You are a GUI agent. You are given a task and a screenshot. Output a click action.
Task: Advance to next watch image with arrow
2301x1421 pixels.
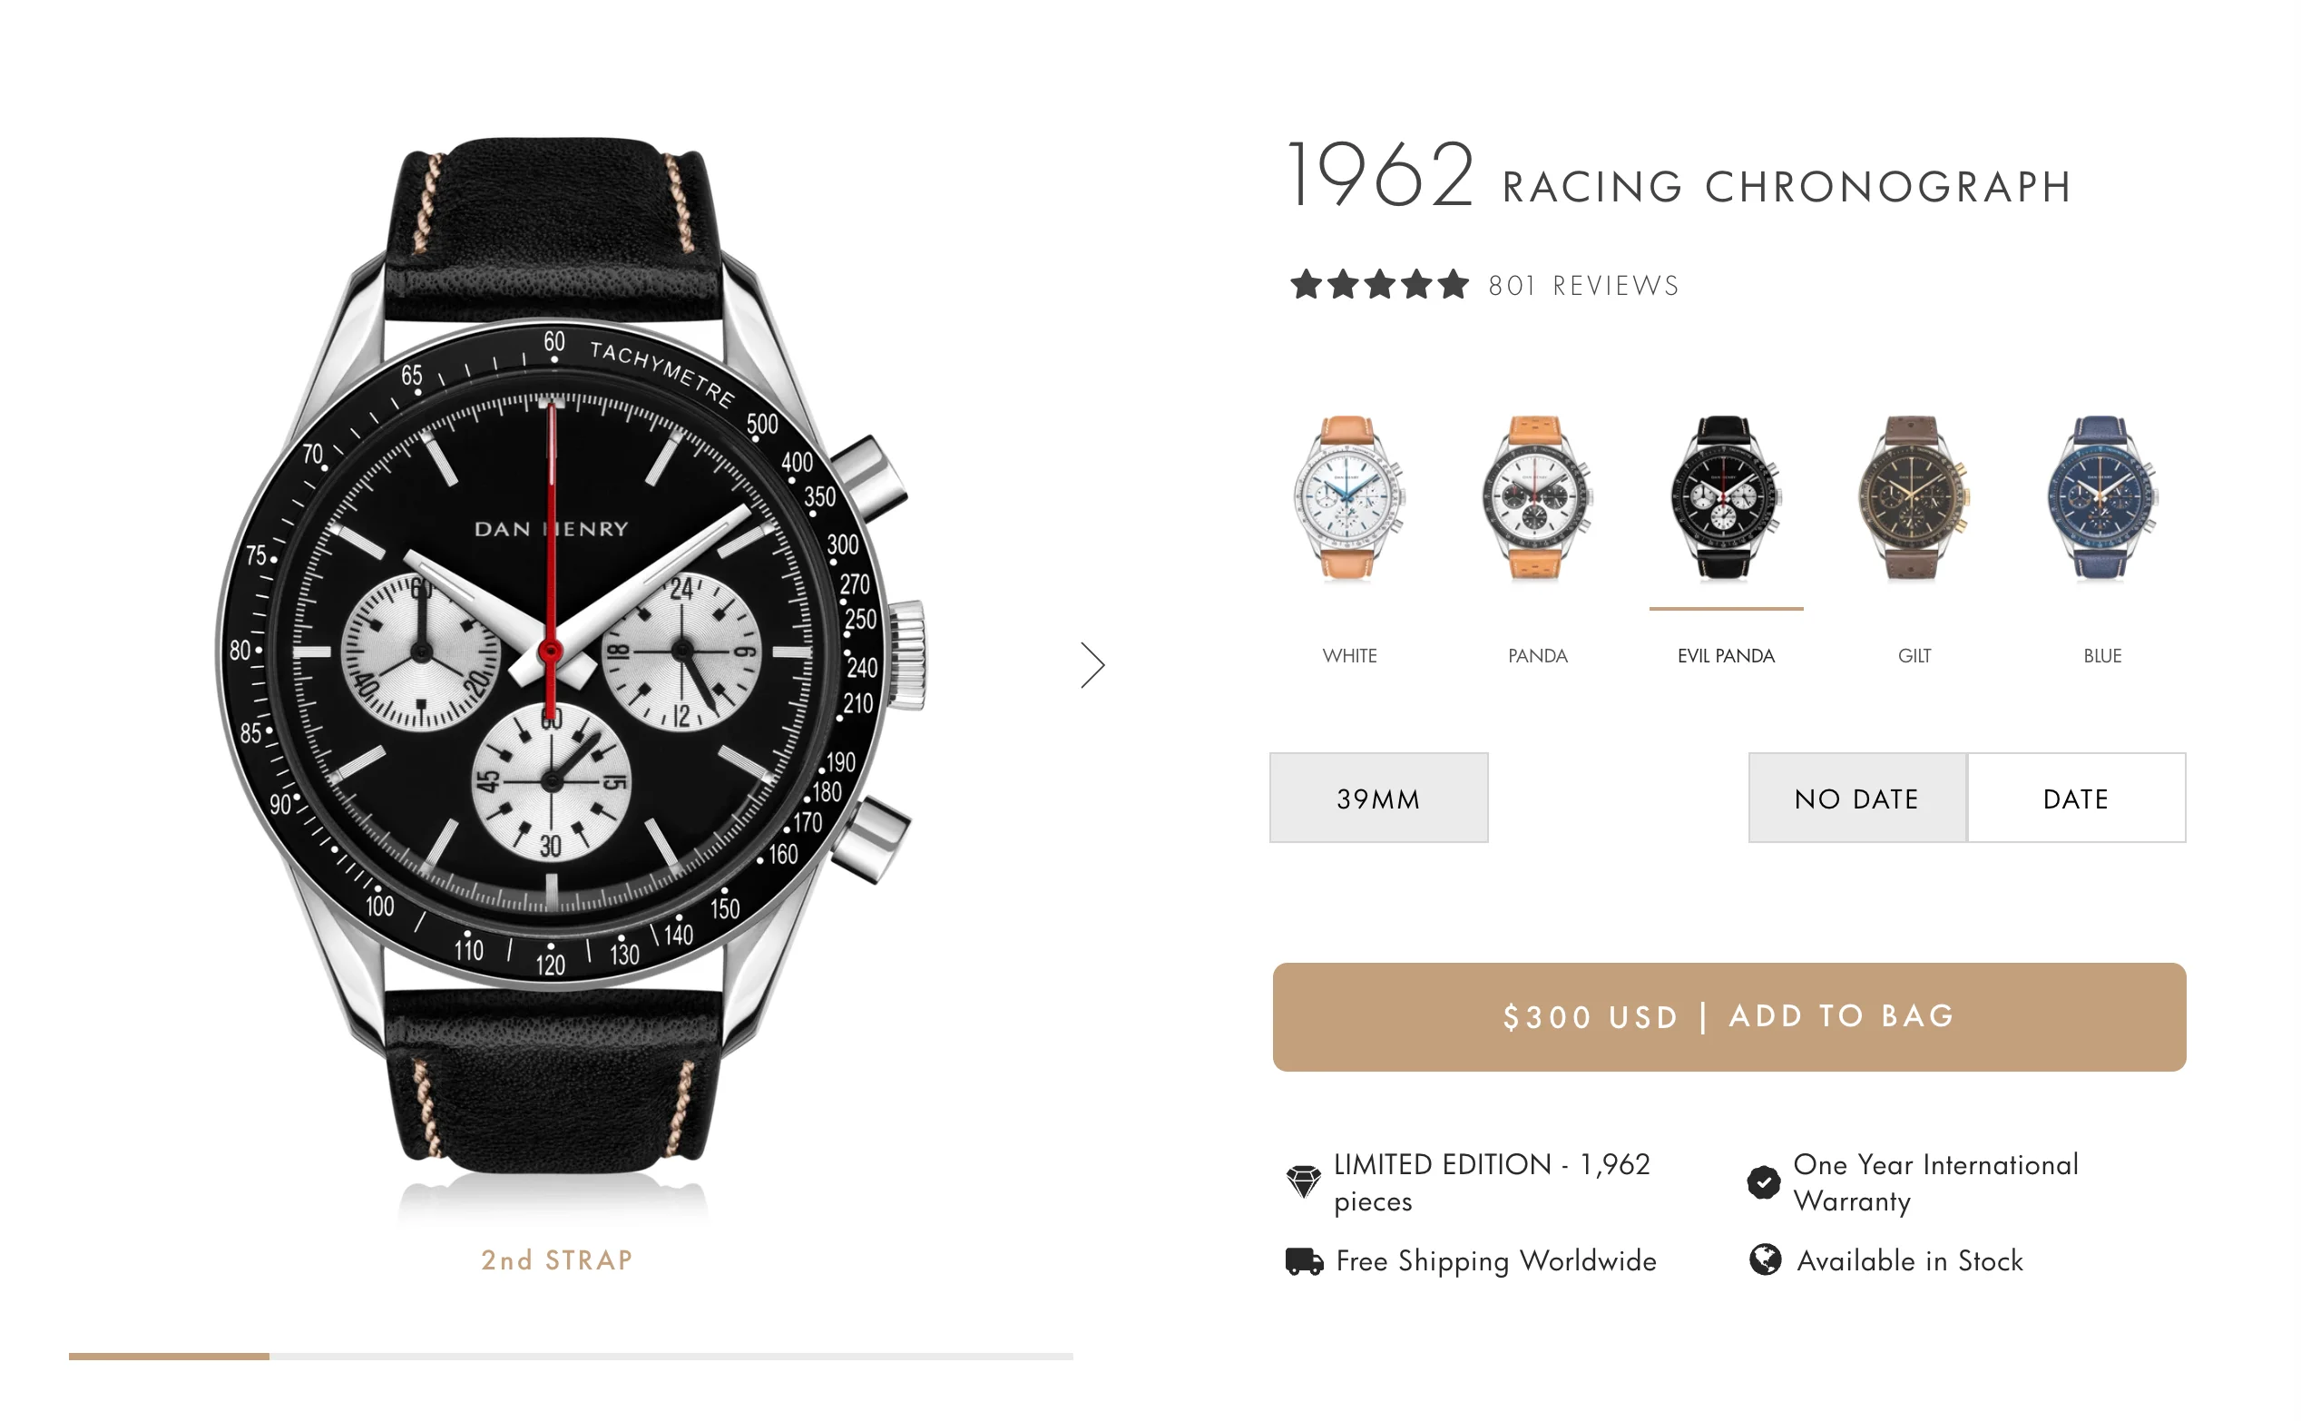pos(1092,665)
